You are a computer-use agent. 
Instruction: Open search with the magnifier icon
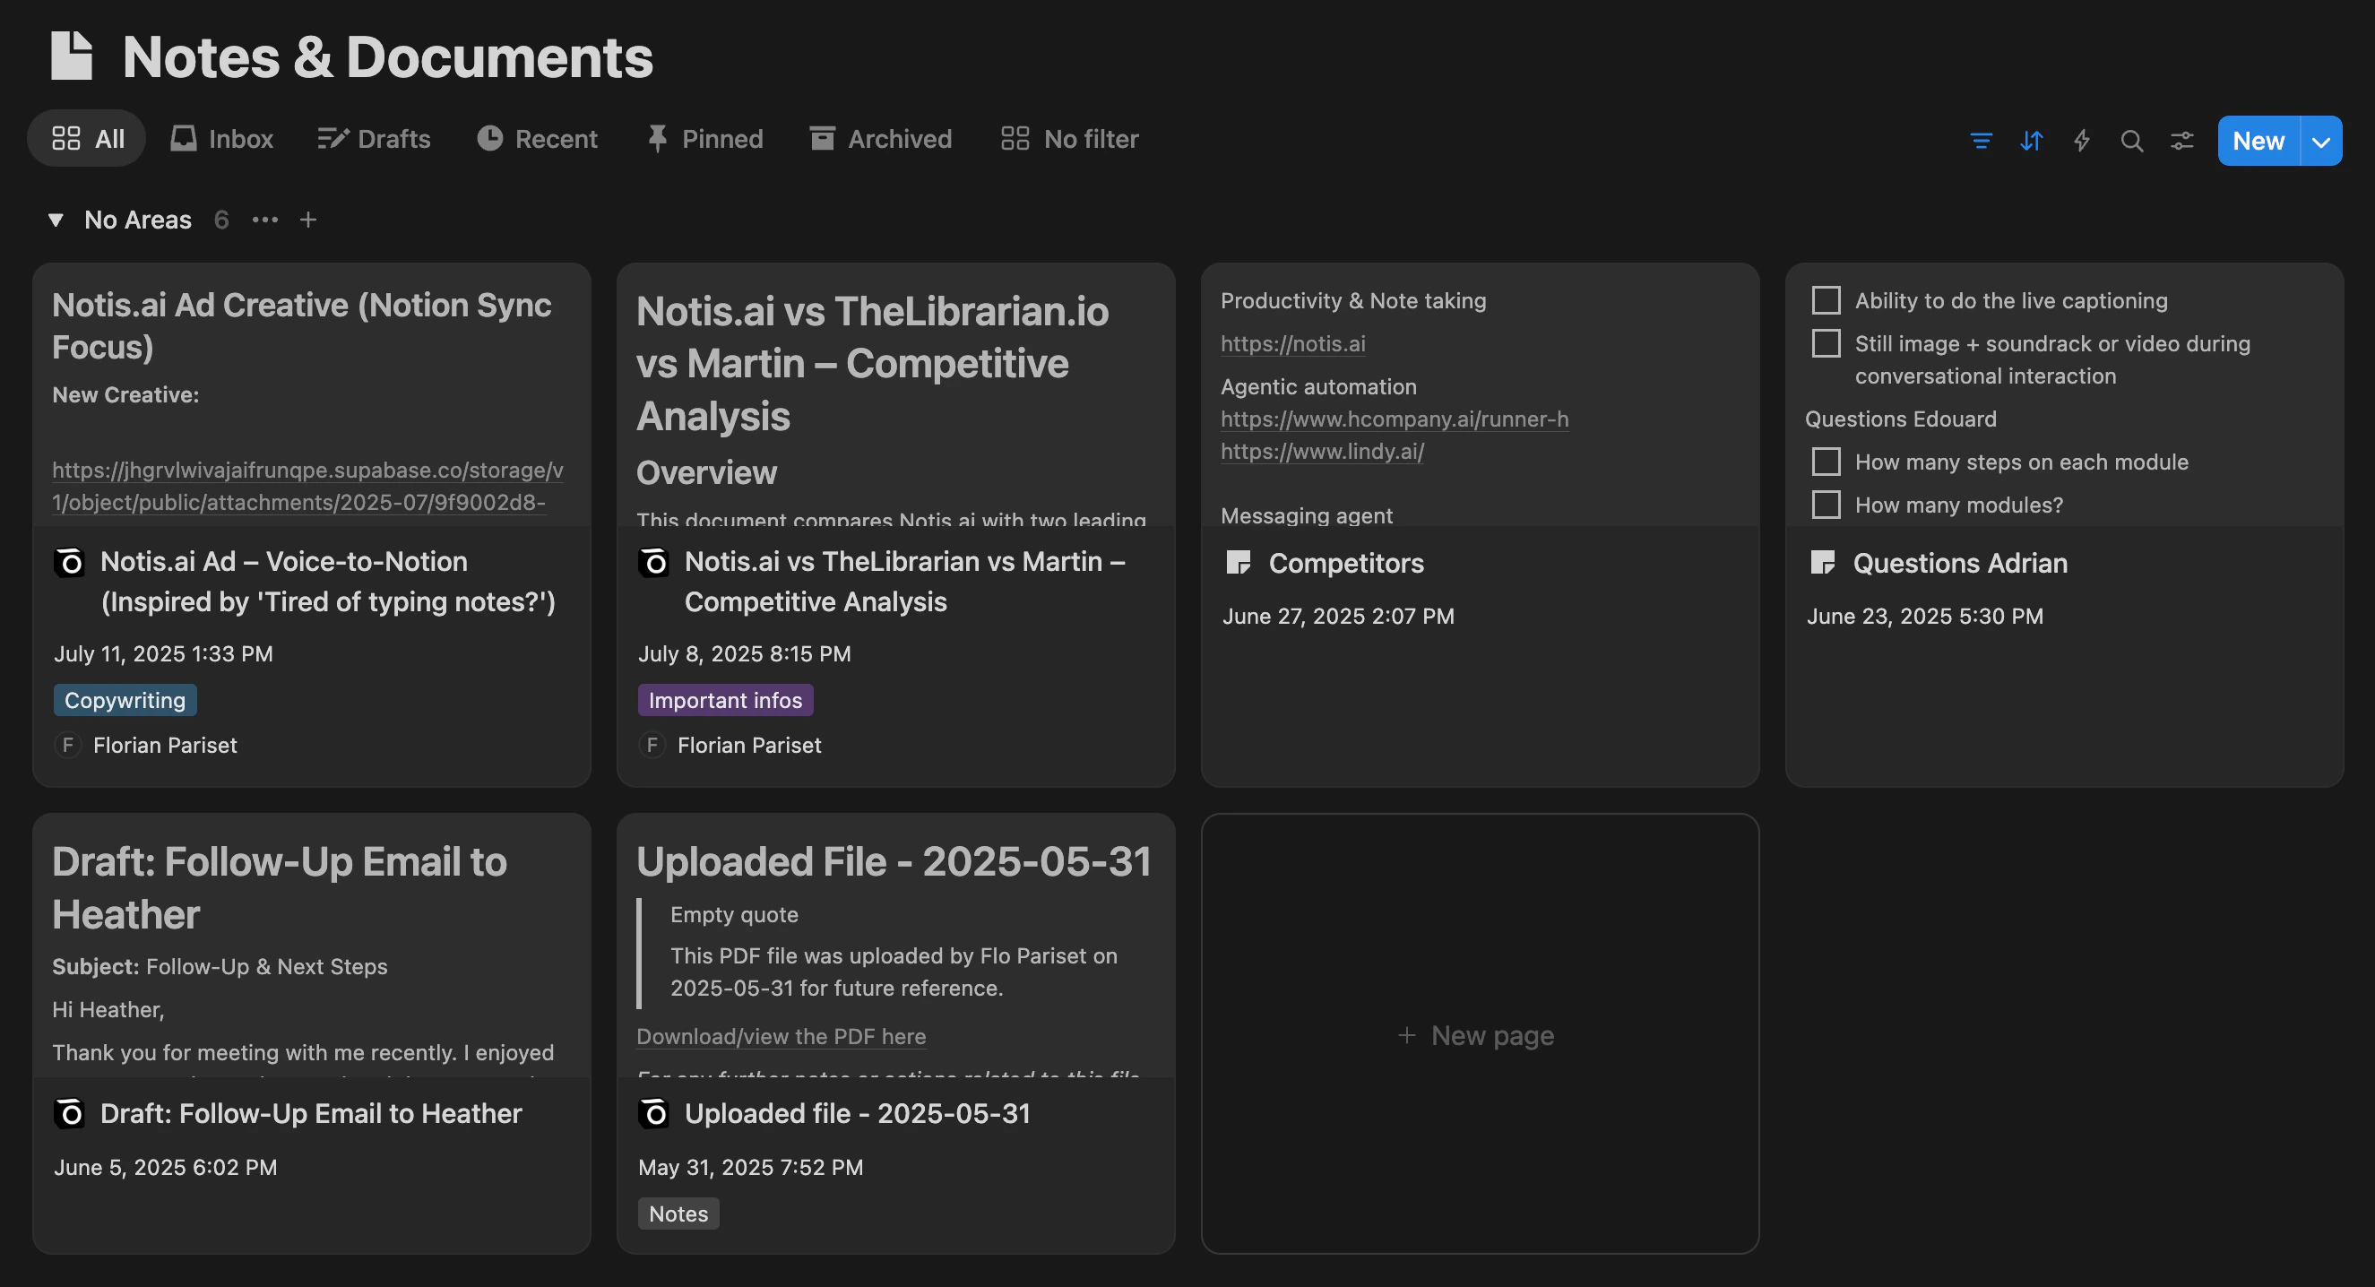click(x=2131, y=140)
